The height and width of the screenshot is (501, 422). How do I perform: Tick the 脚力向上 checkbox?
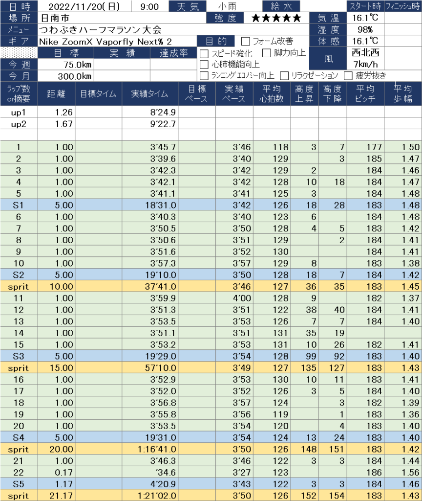(x=267, y=53)
